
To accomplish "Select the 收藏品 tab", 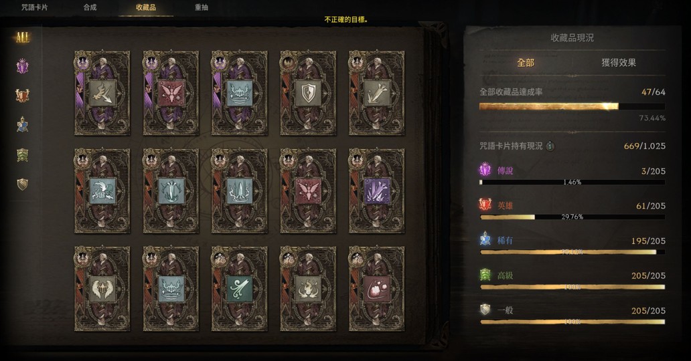I will (146, 7).
